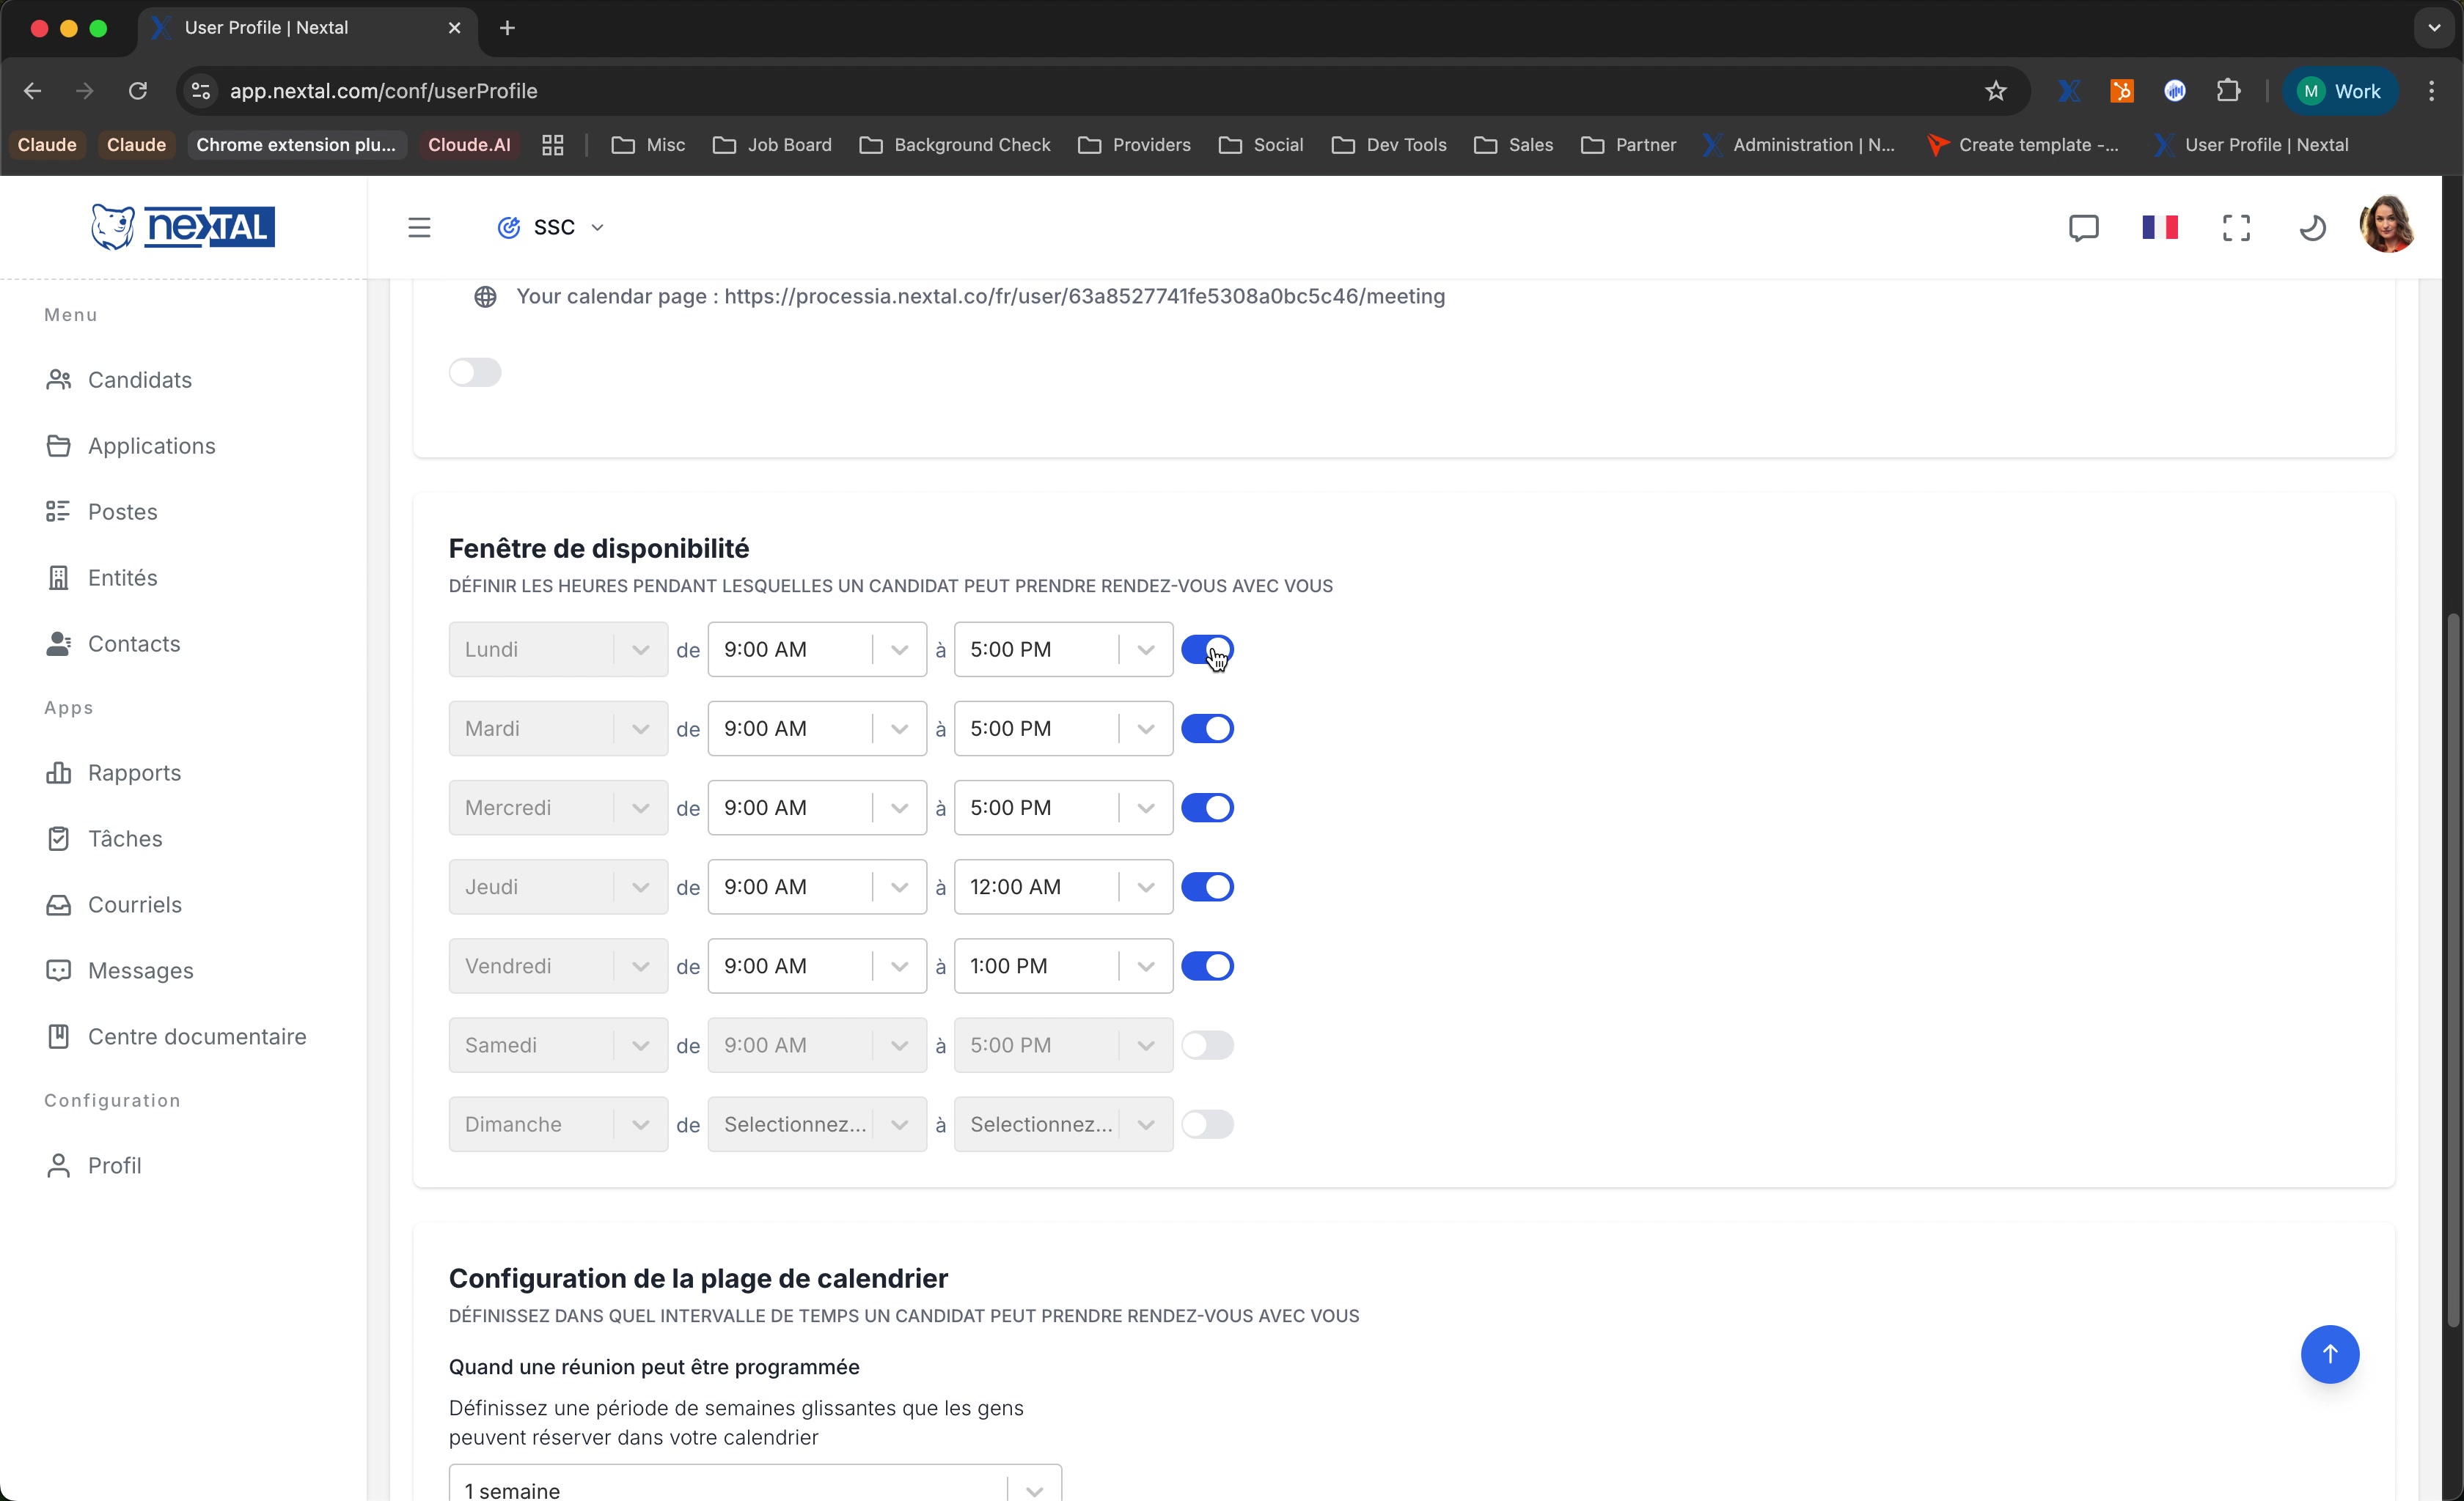Go to Candidats in sidebar menu
Screen dimensions: 2464x1501
[140, 380]
